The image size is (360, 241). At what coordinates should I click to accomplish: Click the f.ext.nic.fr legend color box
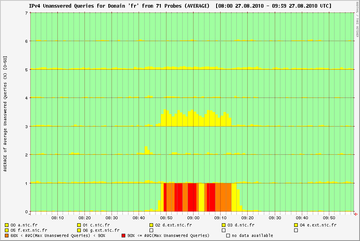coord(7,230)
